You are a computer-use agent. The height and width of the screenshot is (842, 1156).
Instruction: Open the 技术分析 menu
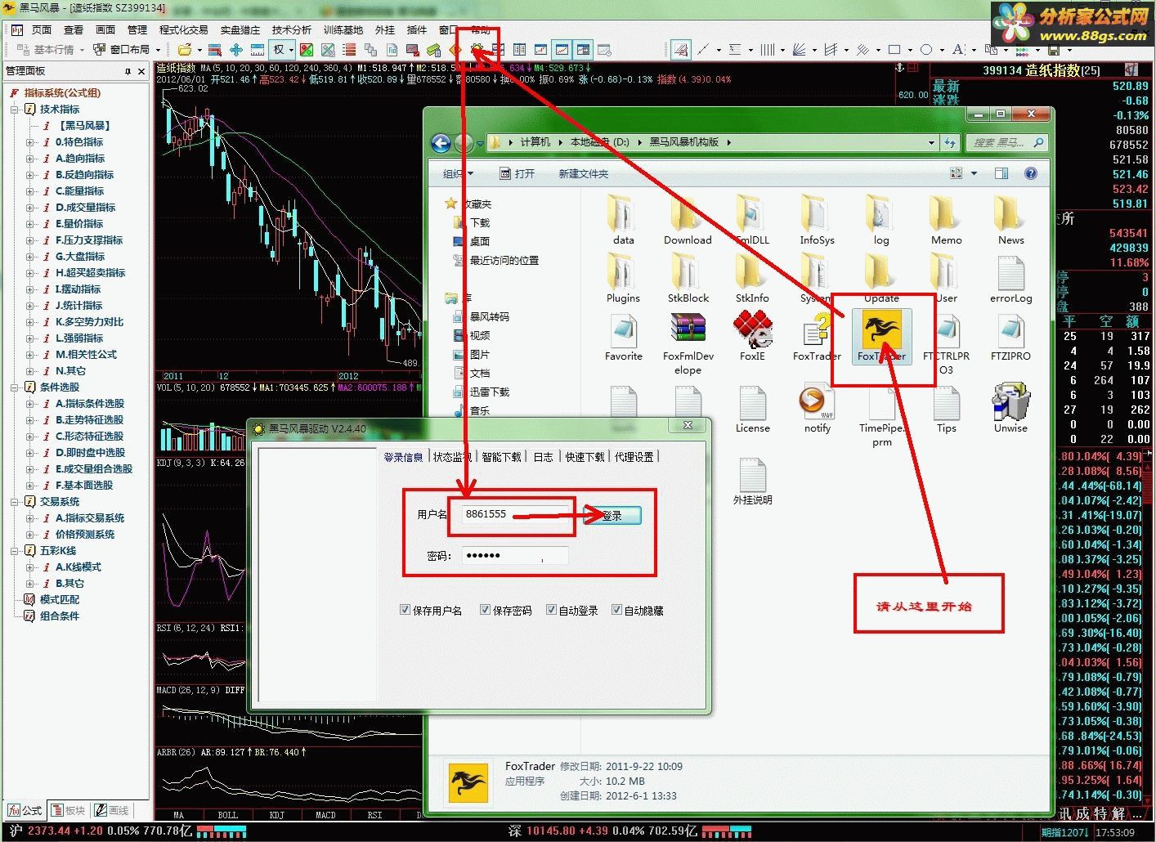[x=292, y=29]
